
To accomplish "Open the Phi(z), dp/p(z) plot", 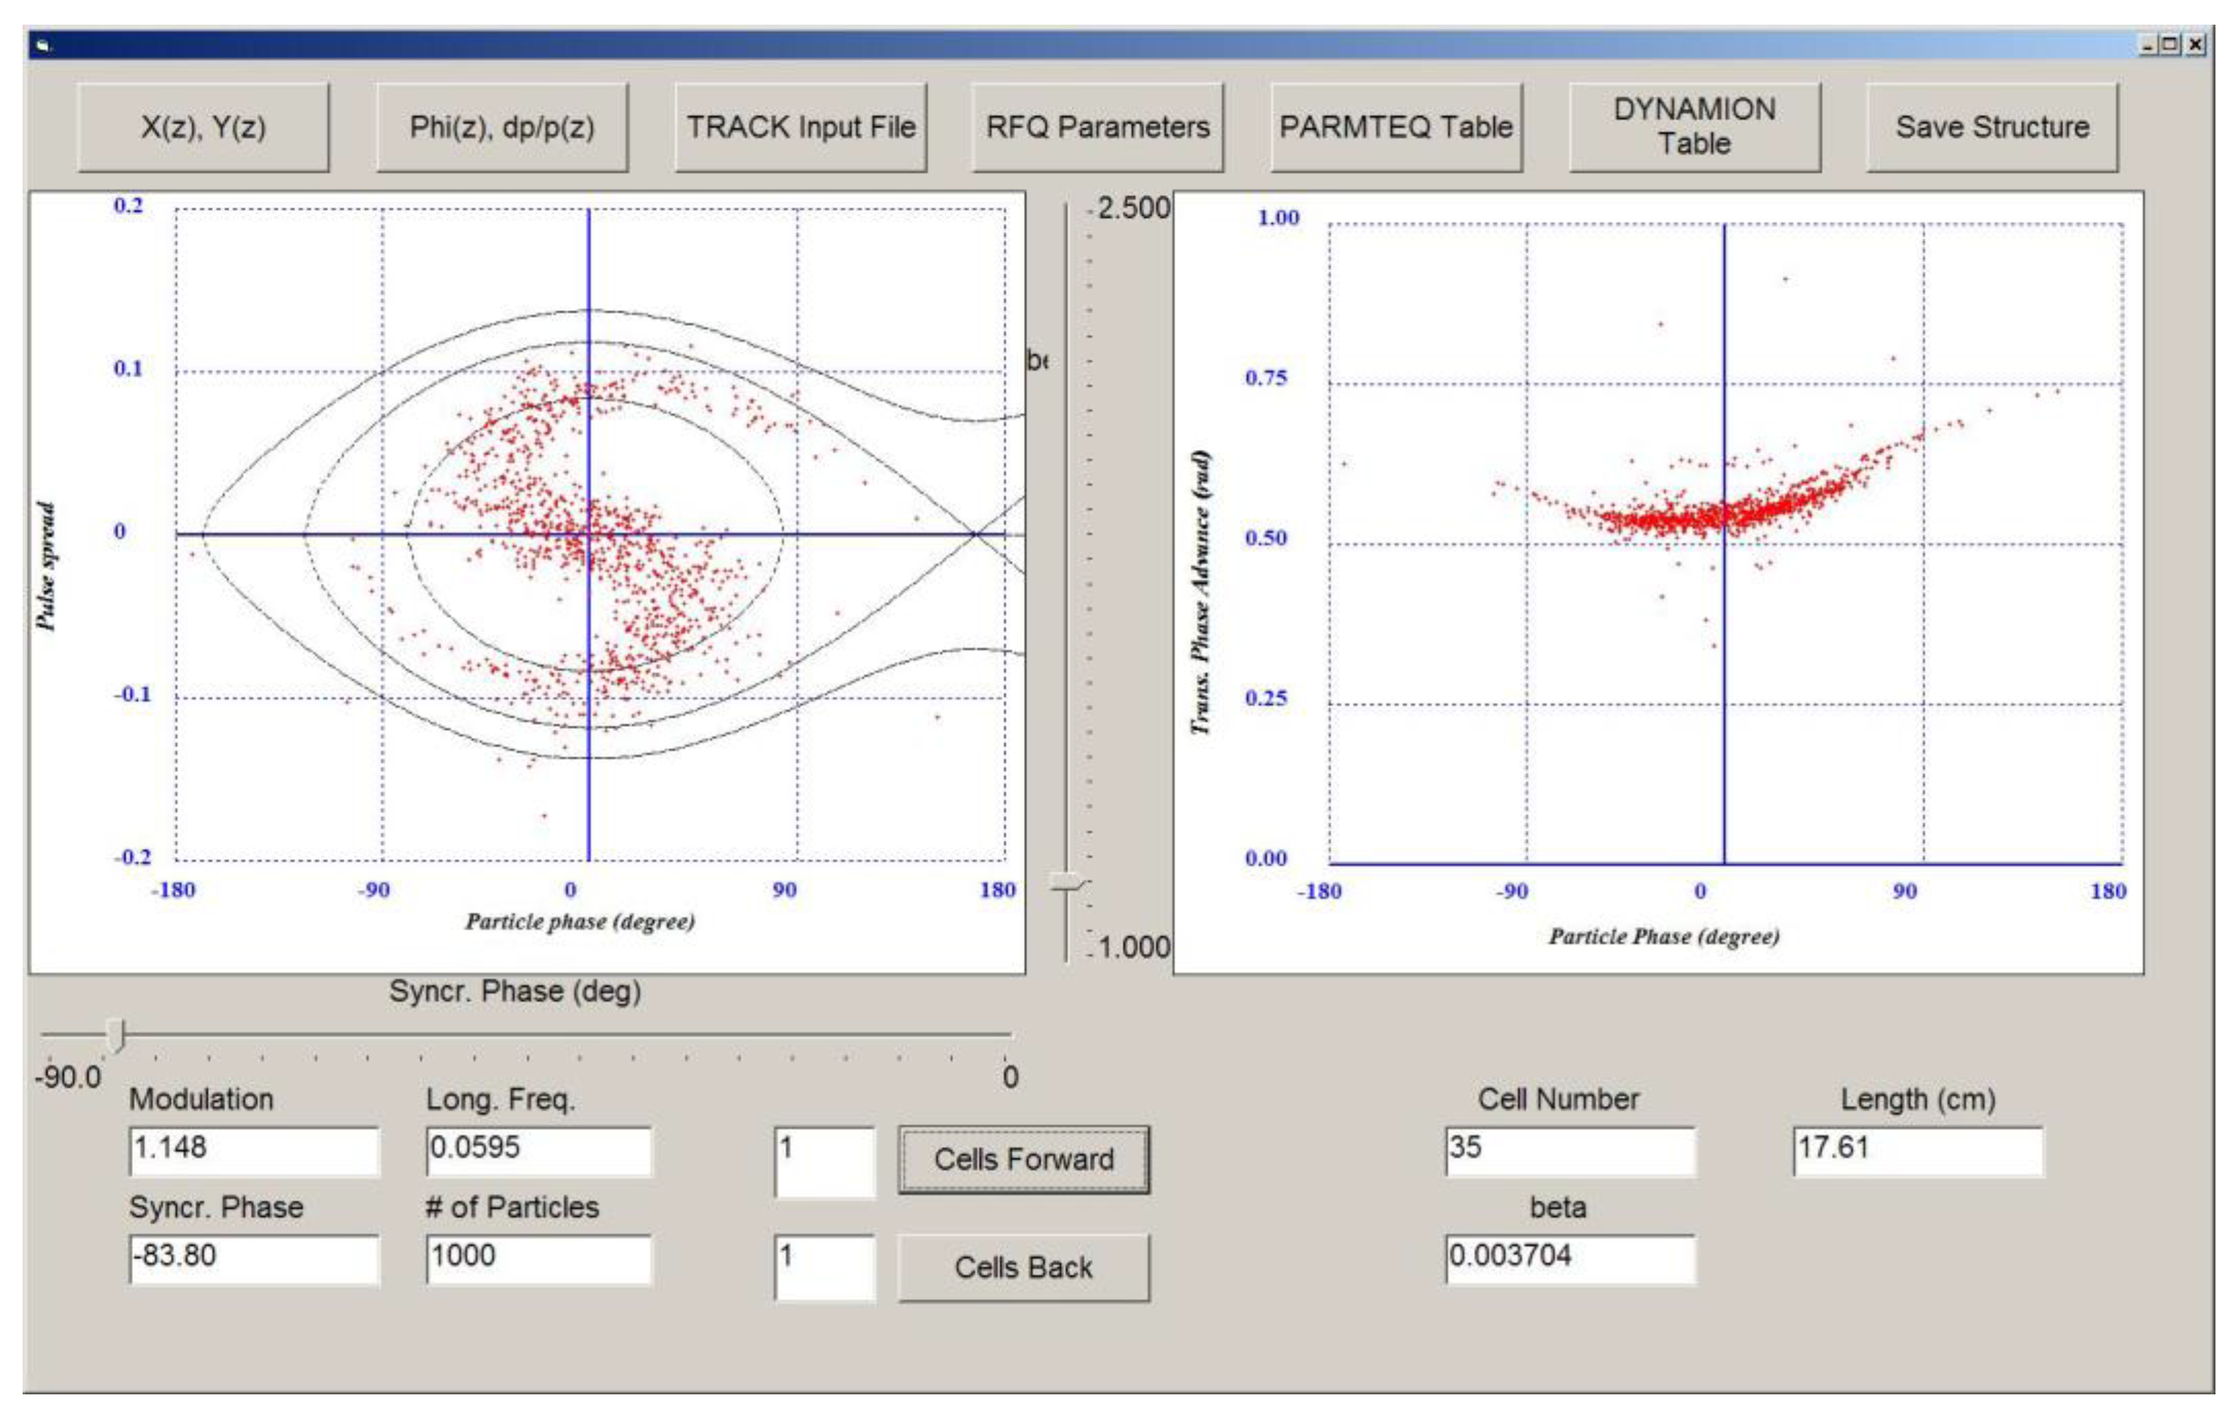I will 502,127.
